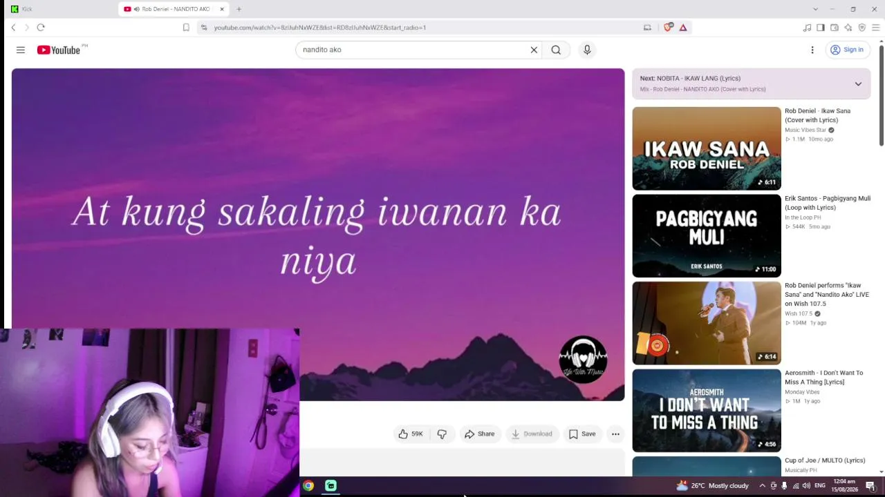Expand the Mix playlist panel chevron

pos(858,84)
